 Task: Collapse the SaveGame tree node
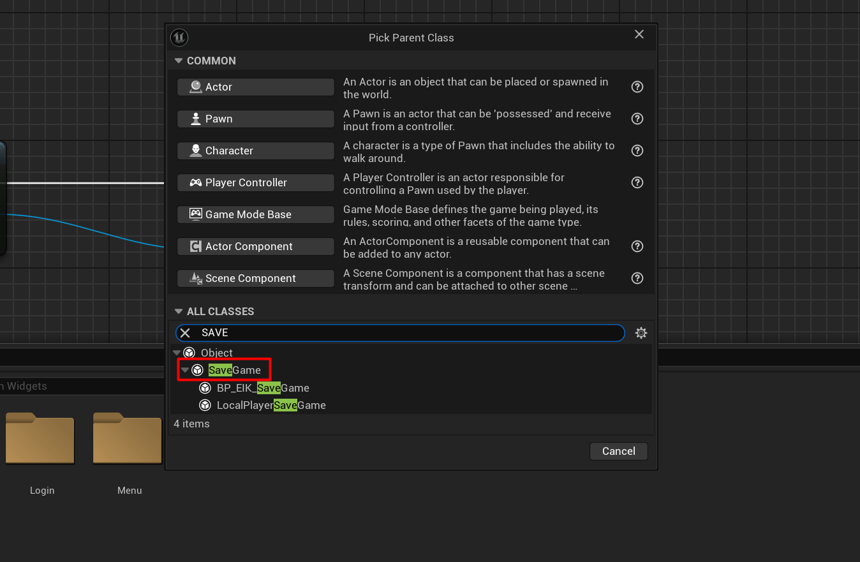185,370
